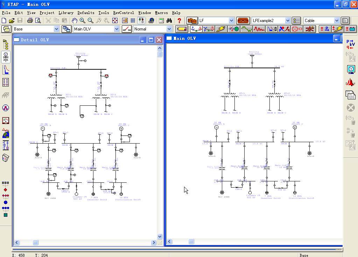Create a new project with the blank page icon

tap(4, 21)
